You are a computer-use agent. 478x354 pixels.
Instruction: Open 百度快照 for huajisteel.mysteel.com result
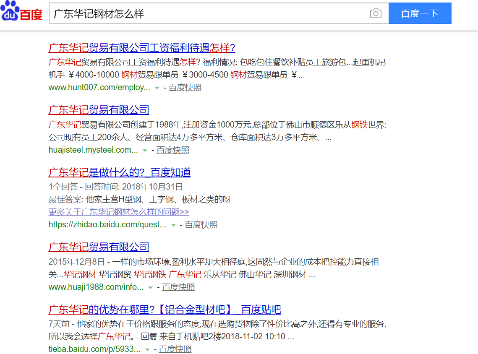(173, 150)
